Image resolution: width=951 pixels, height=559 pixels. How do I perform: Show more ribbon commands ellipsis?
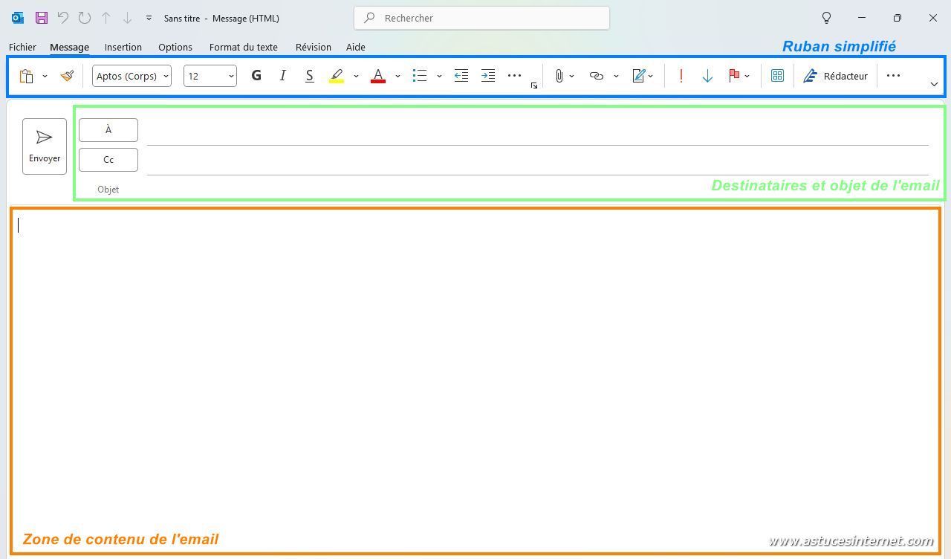[894, 75]
